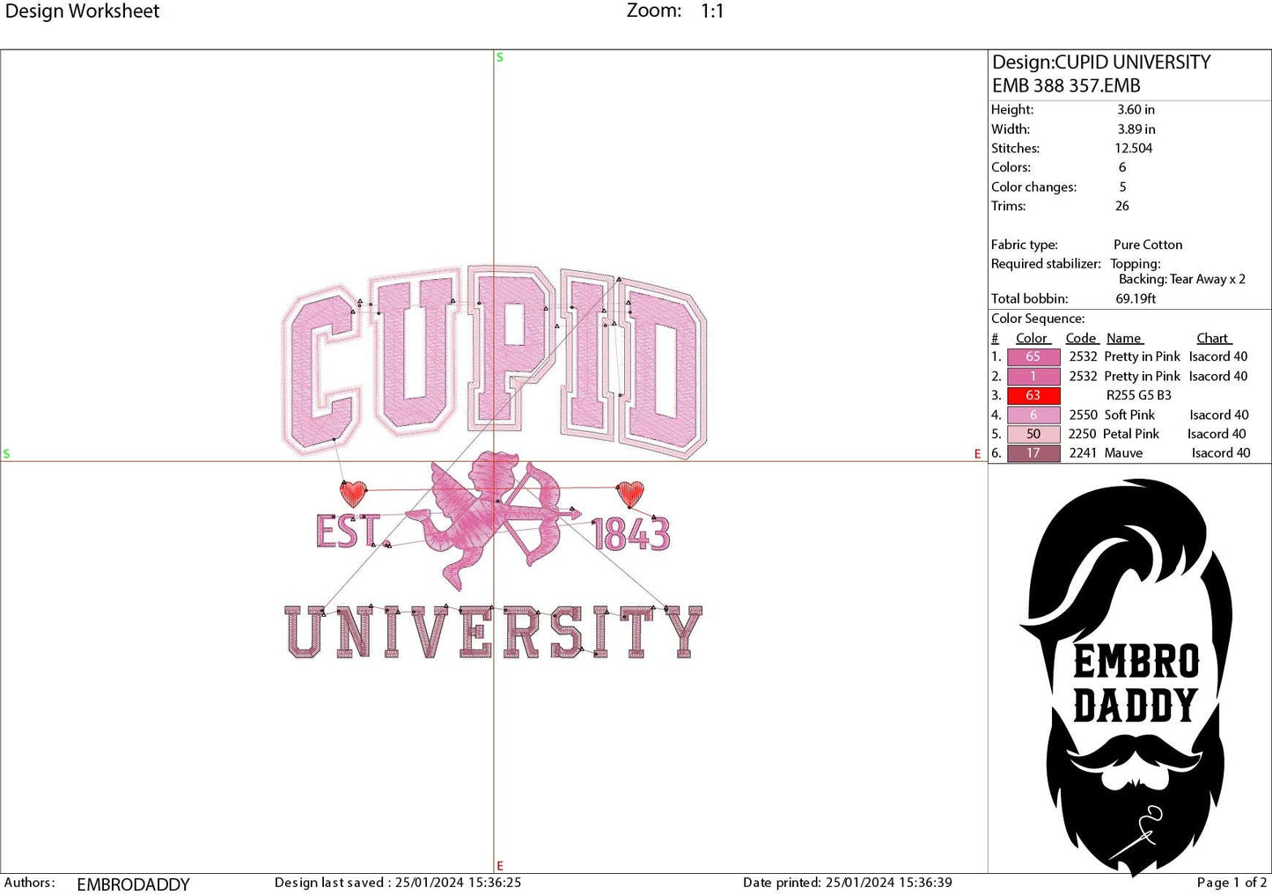Click the red E end marker on right edge
This screenshot has height=895, width=1272.
977,454
